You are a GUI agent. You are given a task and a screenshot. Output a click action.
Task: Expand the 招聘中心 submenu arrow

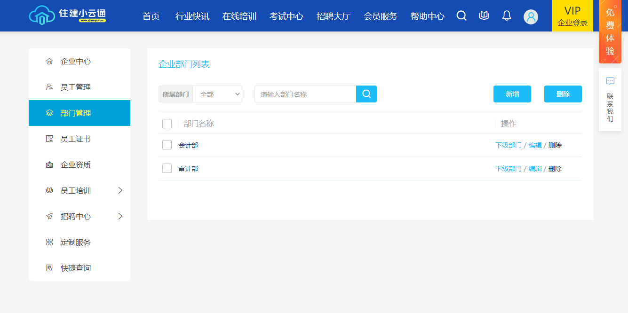(x=120, y=216)
